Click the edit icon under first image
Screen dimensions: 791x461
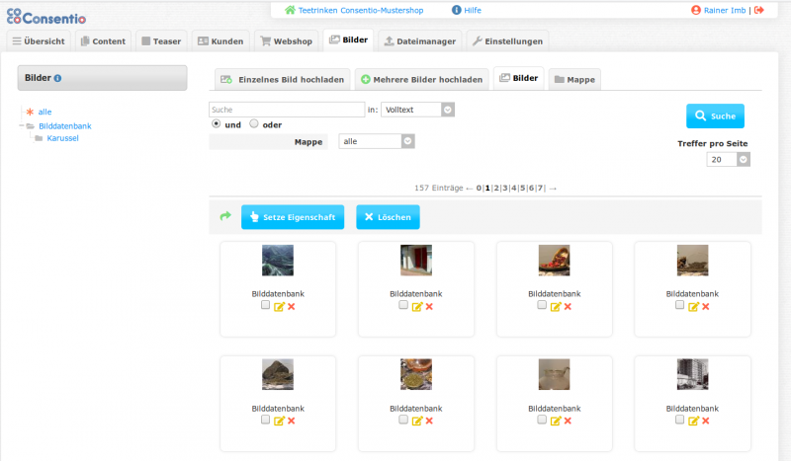pyautogui.click(x=279, y=307)
